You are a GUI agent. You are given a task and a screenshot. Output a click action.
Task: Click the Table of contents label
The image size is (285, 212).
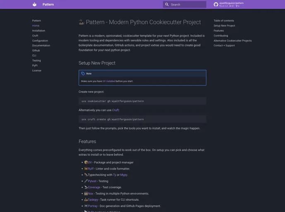(224, 21)
